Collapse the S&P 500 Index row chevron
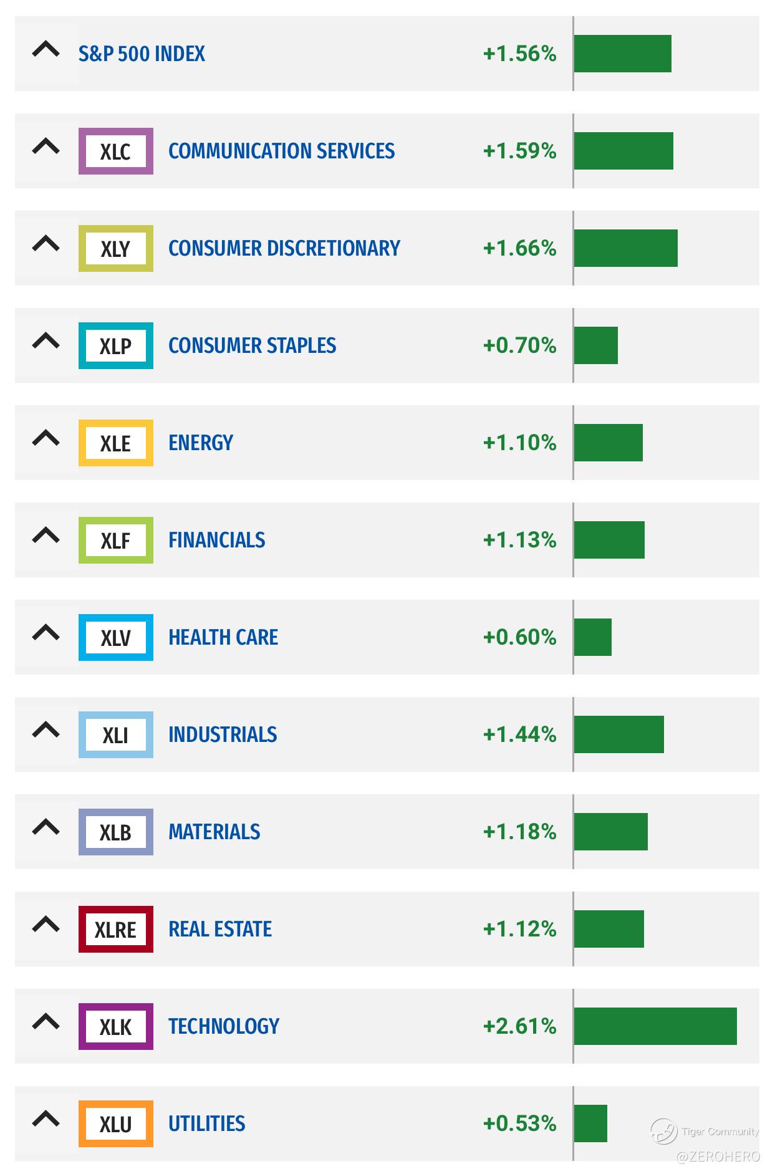 46,50
